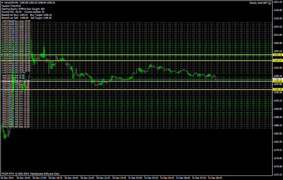Click the 1211.85 price scale label
The height and width of the screenshot is (180, 283).
click(278, 35)
